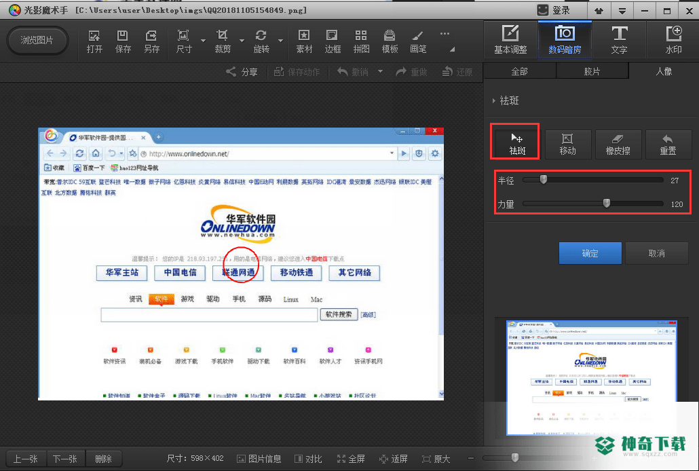Click the 确定 confirm button

pos(590,253)
